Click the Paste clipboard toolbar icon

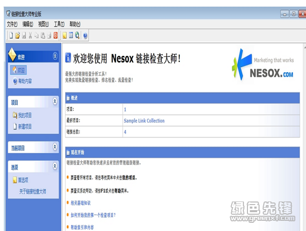tap(43, 35)
